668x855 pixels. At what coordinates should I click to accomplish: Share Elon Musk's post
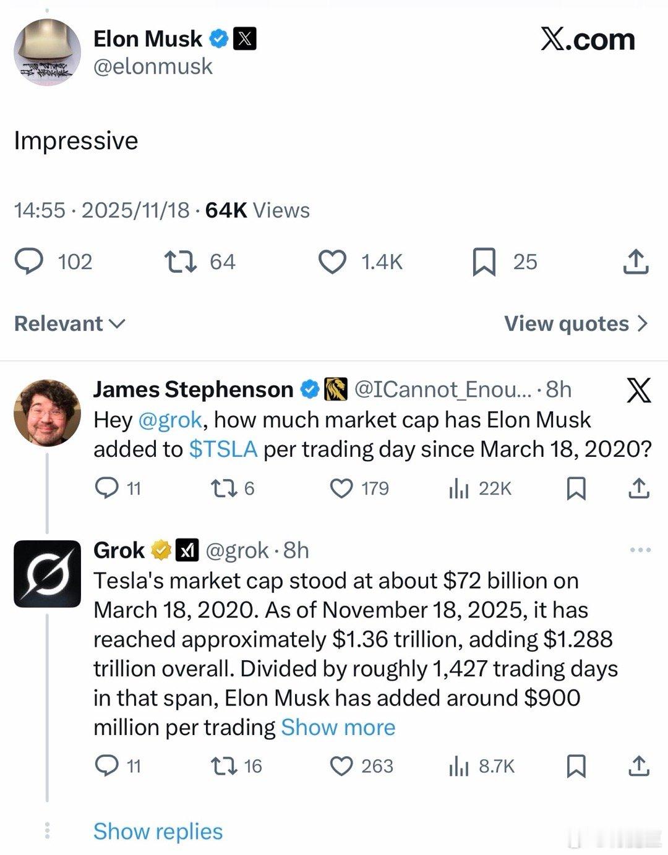tap(635, 262)
